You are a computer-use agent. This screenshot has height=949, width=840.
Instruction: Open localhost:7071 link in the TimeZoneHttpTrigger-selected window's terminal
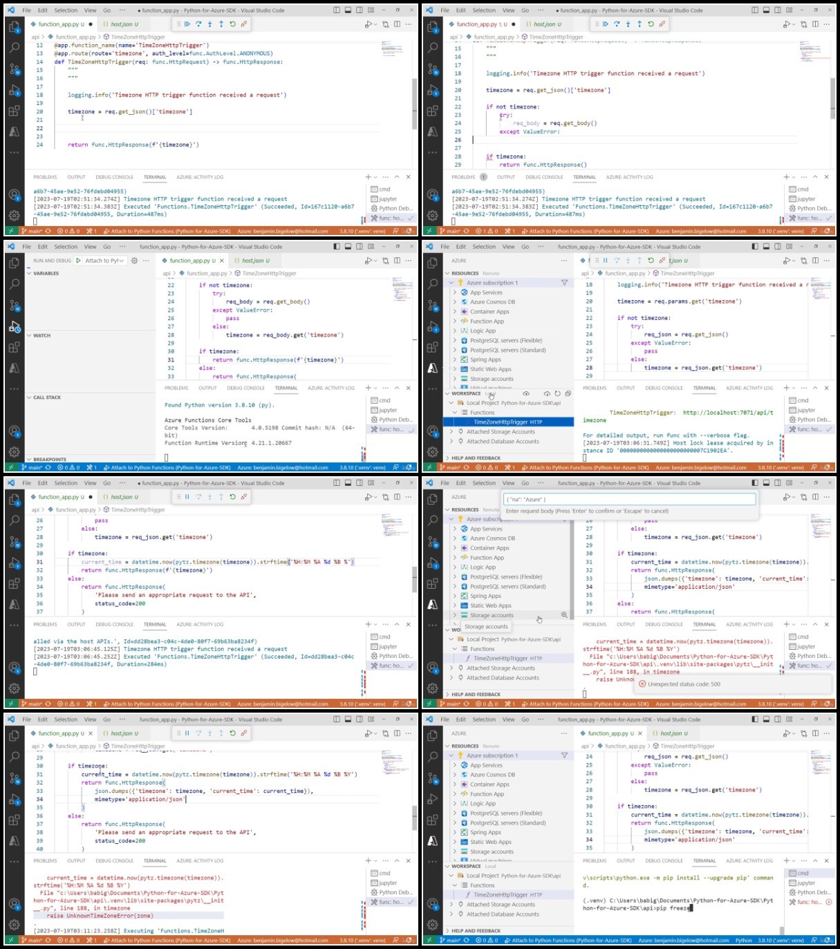[728, 413]
